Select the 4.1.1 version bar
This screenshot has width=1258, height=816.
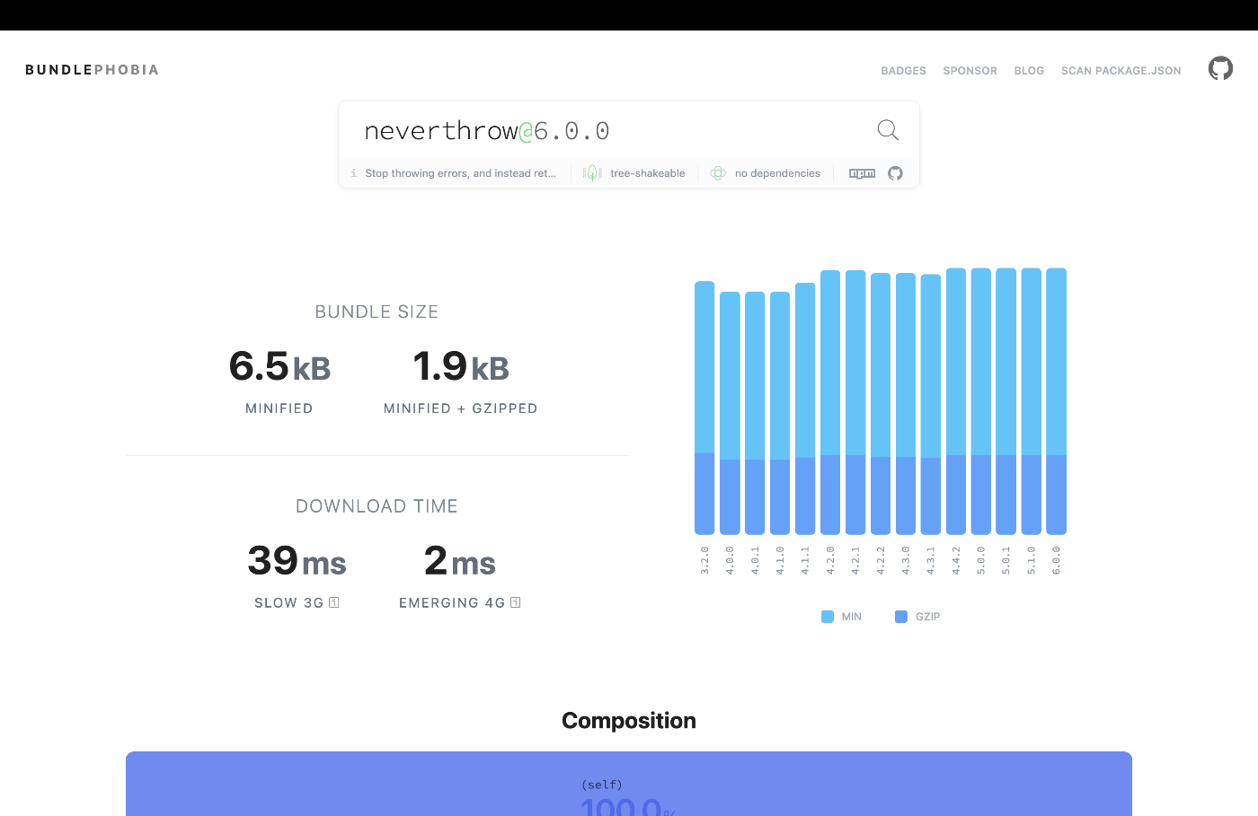[805, 408]
